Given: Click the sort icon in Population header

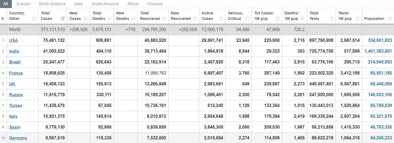Looking at the screenshot, I should [x=390, y=19].
